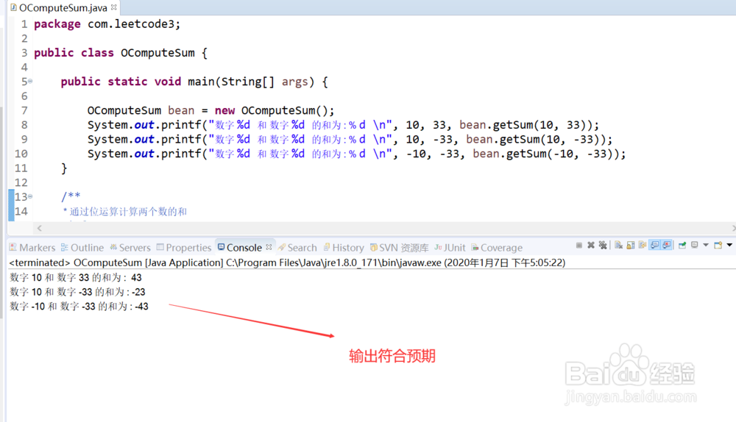
Task: Click the Display Selected Console monitor icon
Action: pyautogui.click(x=695, y=245)
